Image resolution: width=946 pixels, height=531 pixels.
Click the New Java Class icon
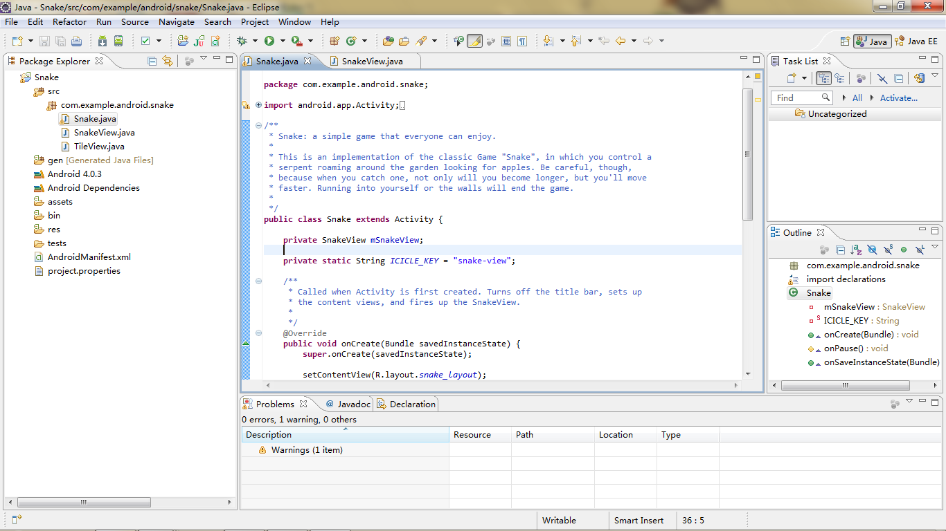click(351, 41)
